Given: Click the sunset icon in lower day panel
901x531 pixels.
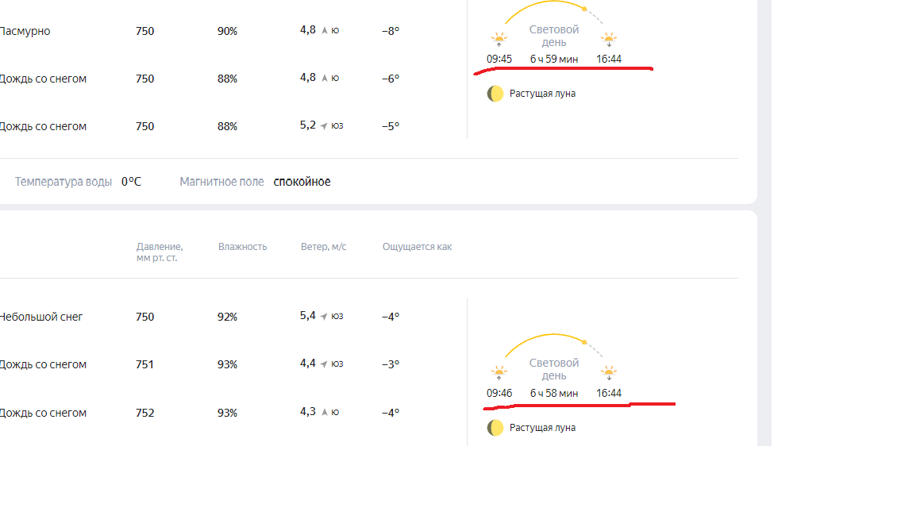Looking at the screenshot, I should 609,373.
